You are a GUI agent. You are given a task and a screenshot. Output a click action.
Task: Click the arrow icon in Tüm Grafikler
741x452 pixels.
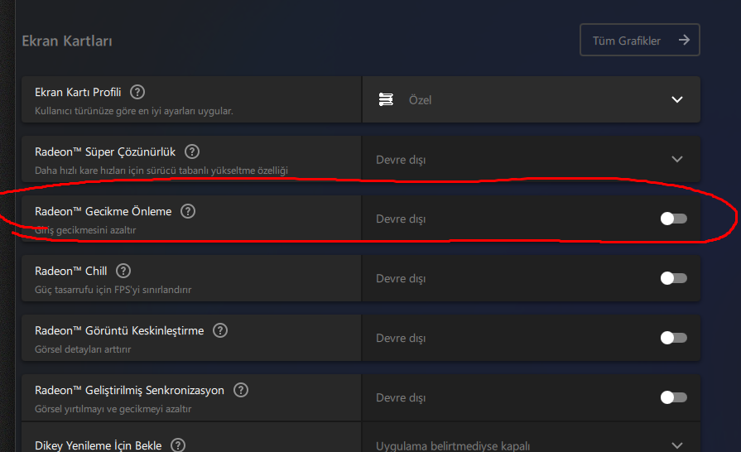(684, 40)
